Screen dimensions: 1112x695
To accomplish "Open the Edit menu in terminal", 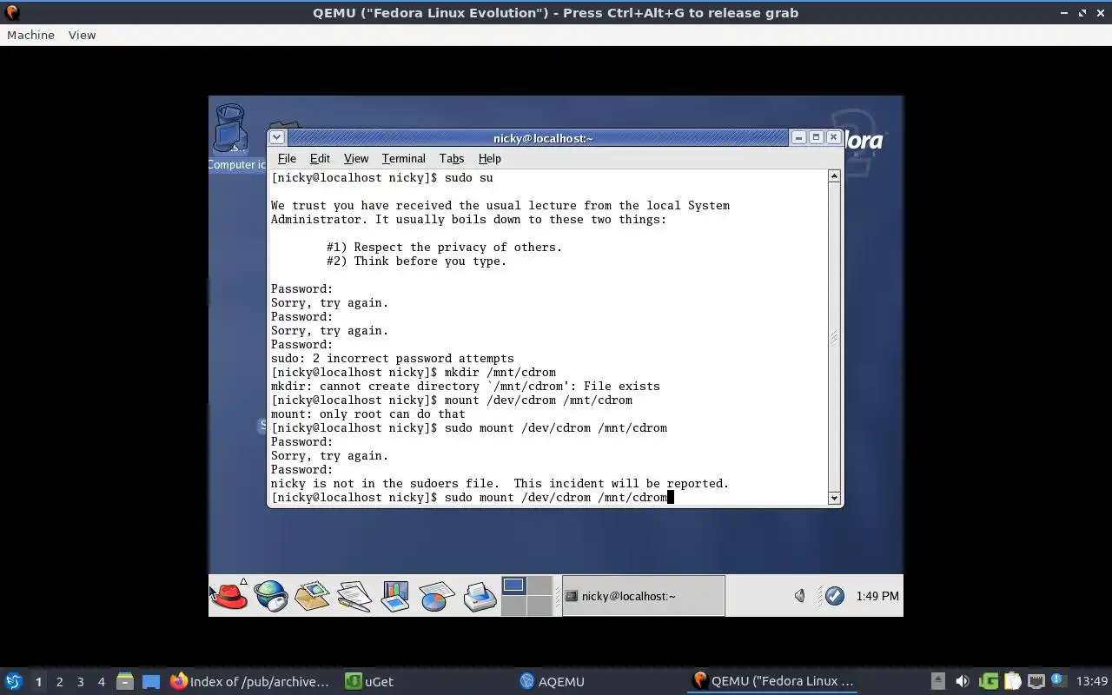I will tap(320, 158).
